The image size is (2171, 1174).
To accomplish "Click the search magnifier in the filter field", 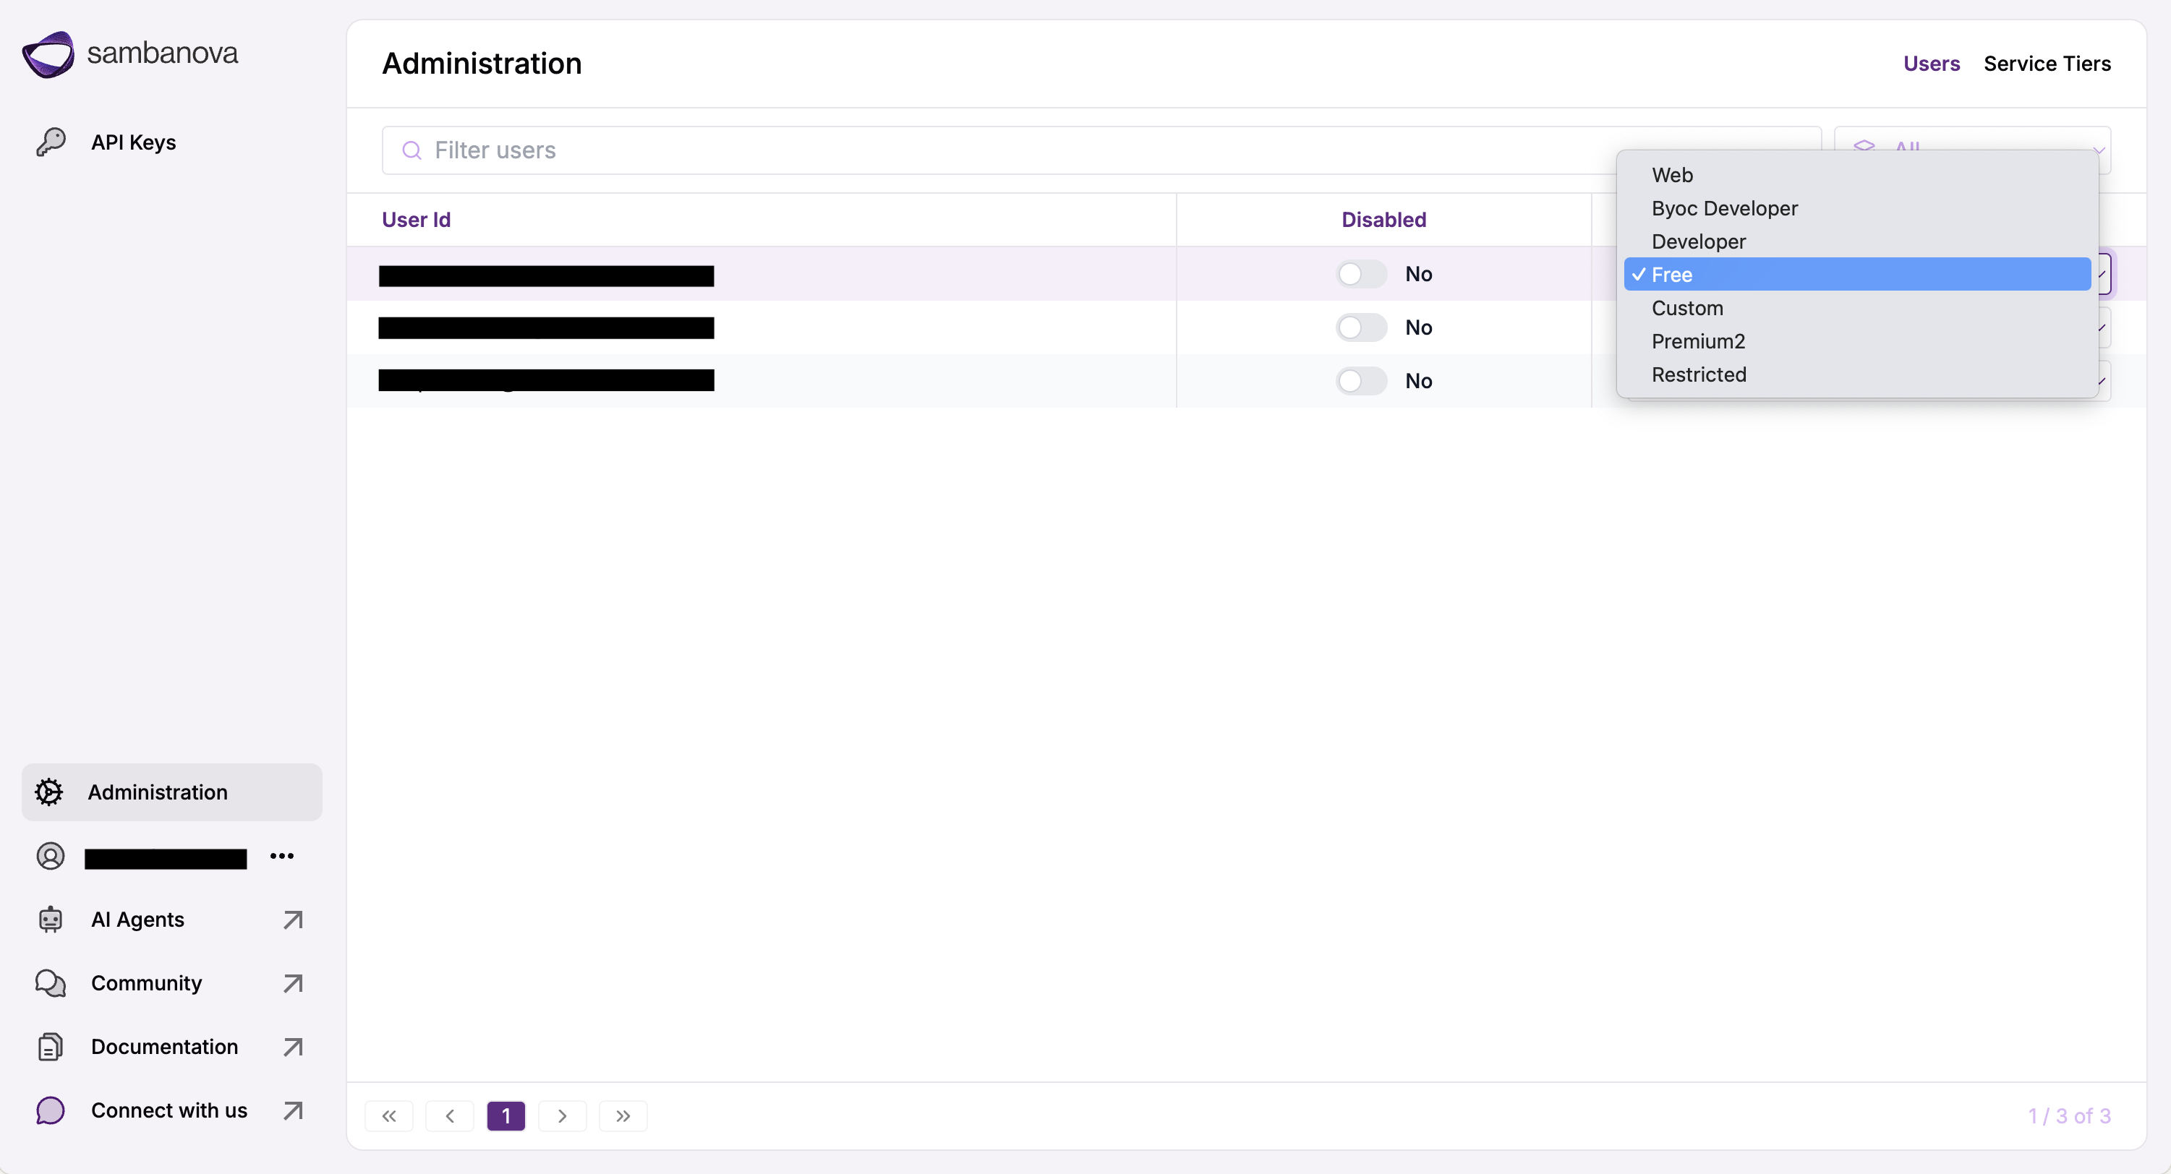I will tap(412, 150).
